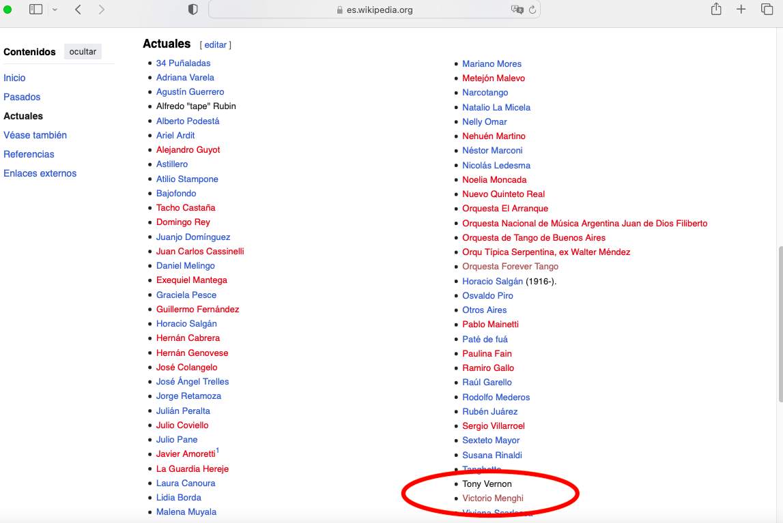This screenshot has width=783, height=523.
Task: Click Susana Rinaldi link
Action: coord(492,455)
